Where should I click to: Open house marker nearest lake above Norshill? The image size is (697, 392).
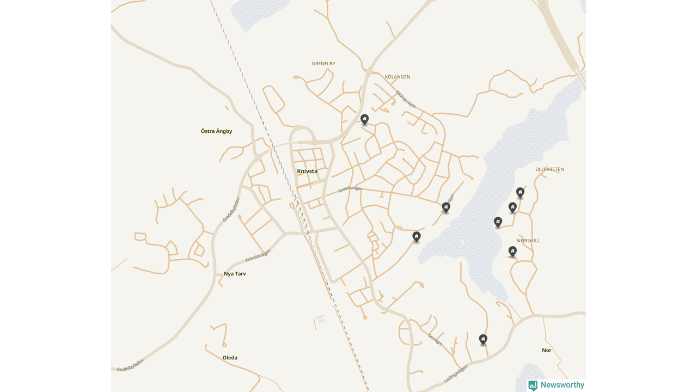click(498, 222)
